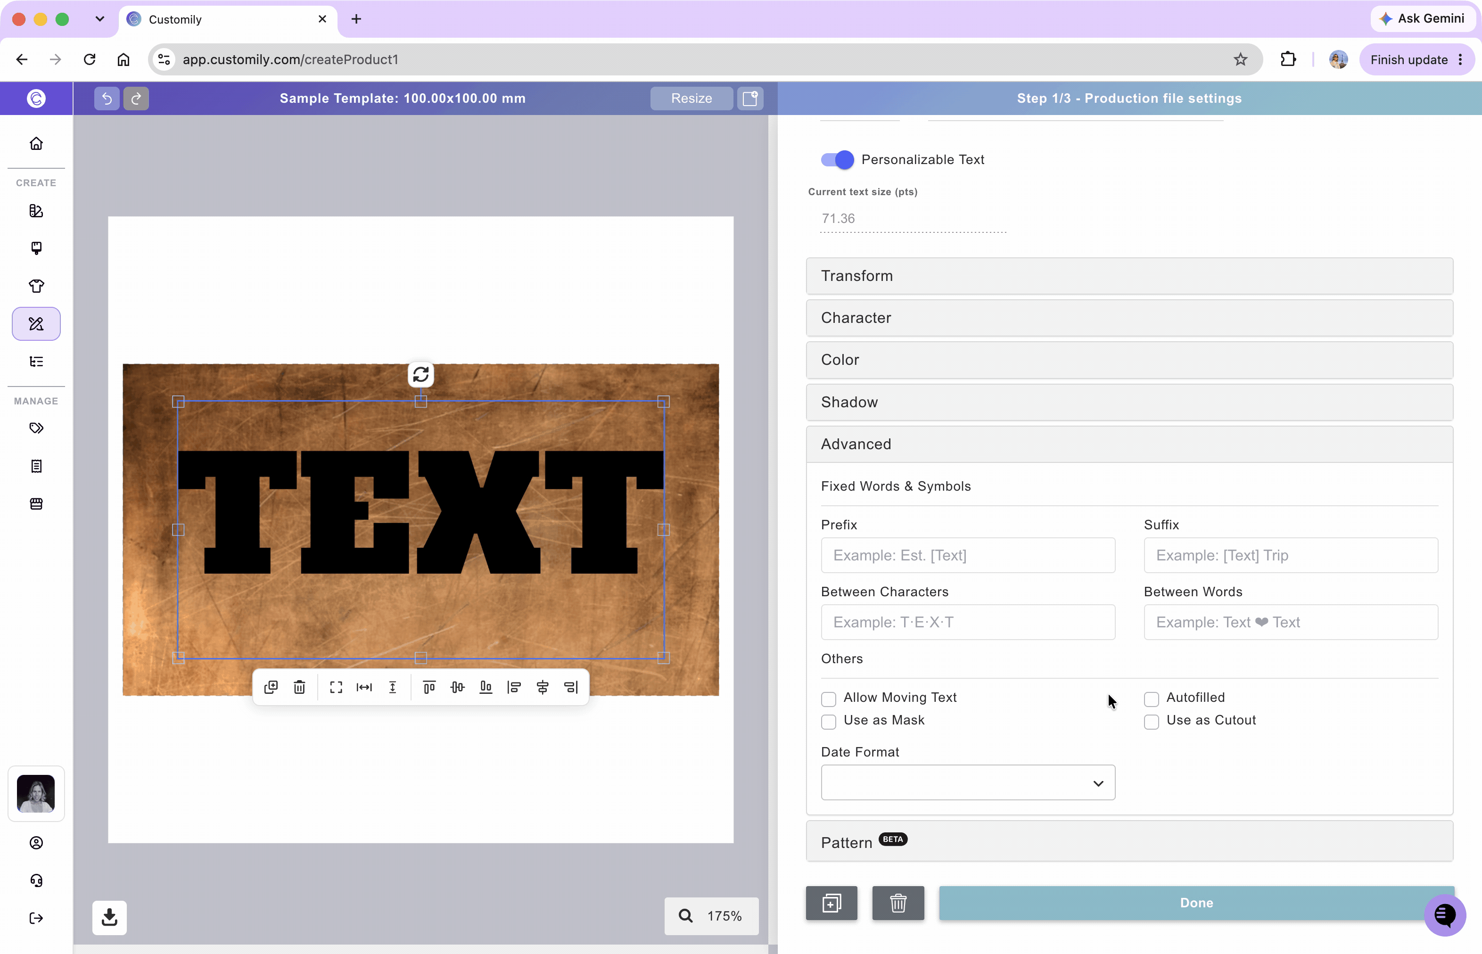Fit the element to canvas with the corner-brackets icon

pos(336,687)
